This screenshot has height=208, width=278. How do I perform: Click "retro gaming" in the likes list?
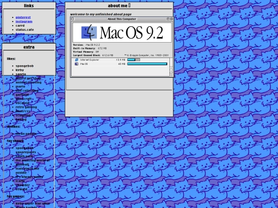pyautogui.click(x=26, y=107)
